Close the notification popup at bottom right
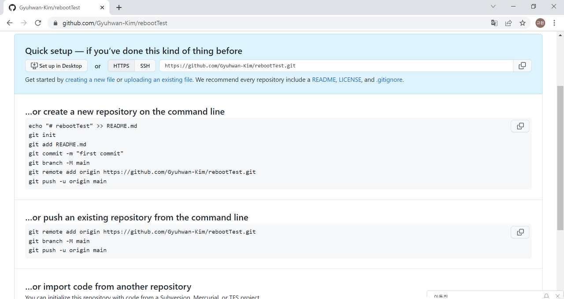The height and width of the screenshot is (299, 564). coord(557,295)
